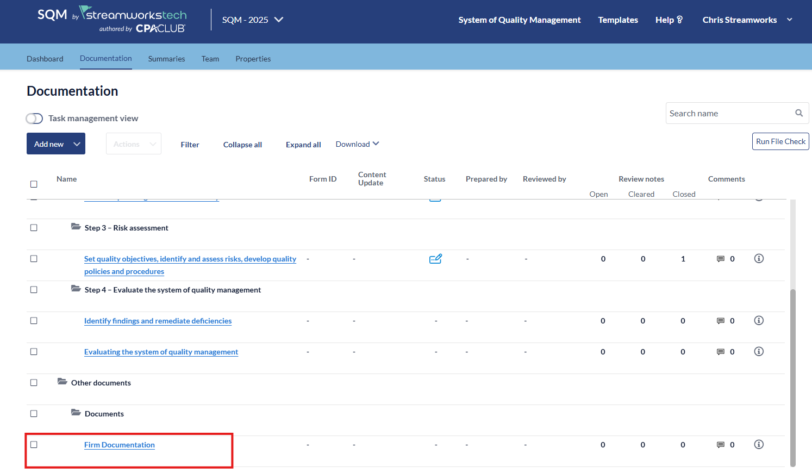The height and width of the screenshot is (473, 812).
Task: Select checkbox for Identify findings and remediate deficiencies
Action: [x=34, y=321]
